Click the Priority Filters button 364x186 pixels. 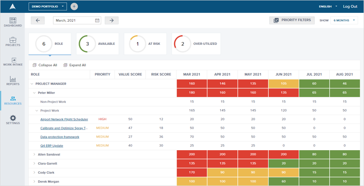coord(292,20)
